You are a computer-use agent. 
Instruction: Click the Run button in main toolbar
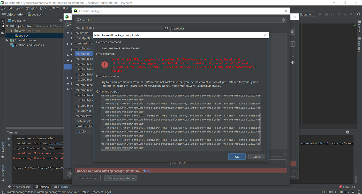point(321,14)
